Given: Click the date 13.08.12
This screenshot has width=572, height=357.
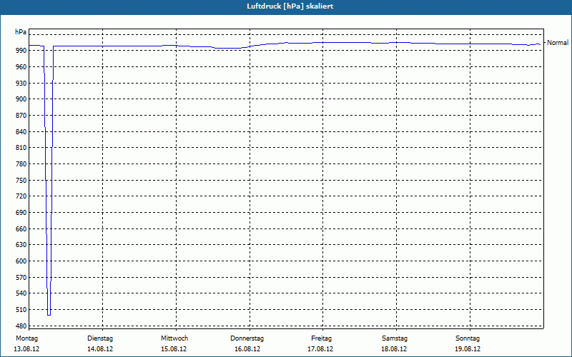Looking at the screenshot, I should click(x=26, y=349).
